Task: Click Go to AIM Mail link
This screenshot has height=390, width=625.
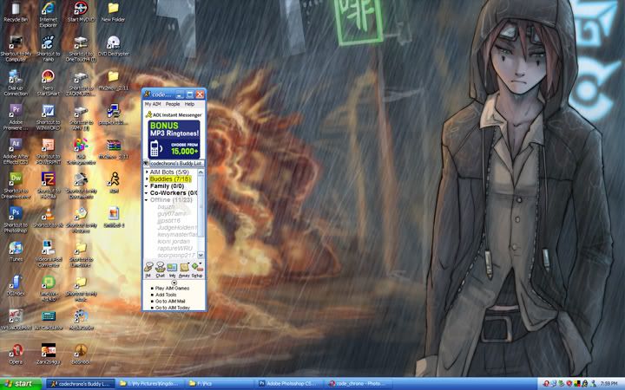Action: point(170,302)
